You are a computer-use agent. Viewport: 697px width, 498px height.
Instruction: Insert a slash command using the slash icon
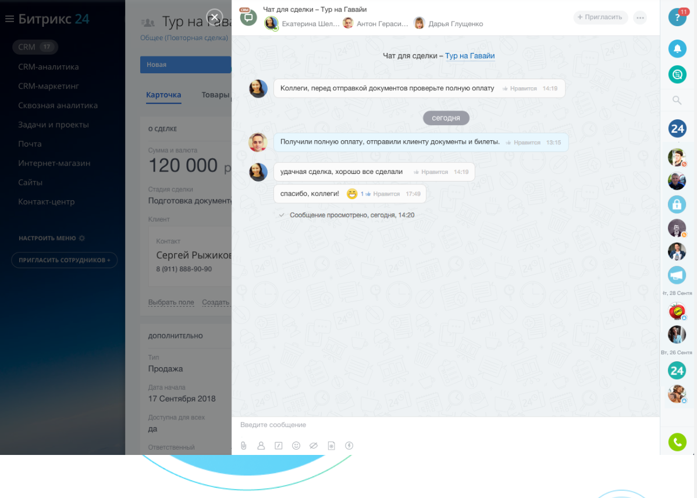(279, 446)
